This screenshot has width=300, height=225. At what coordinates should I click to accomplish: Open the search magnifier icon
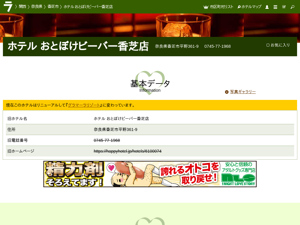coord(292,7)
